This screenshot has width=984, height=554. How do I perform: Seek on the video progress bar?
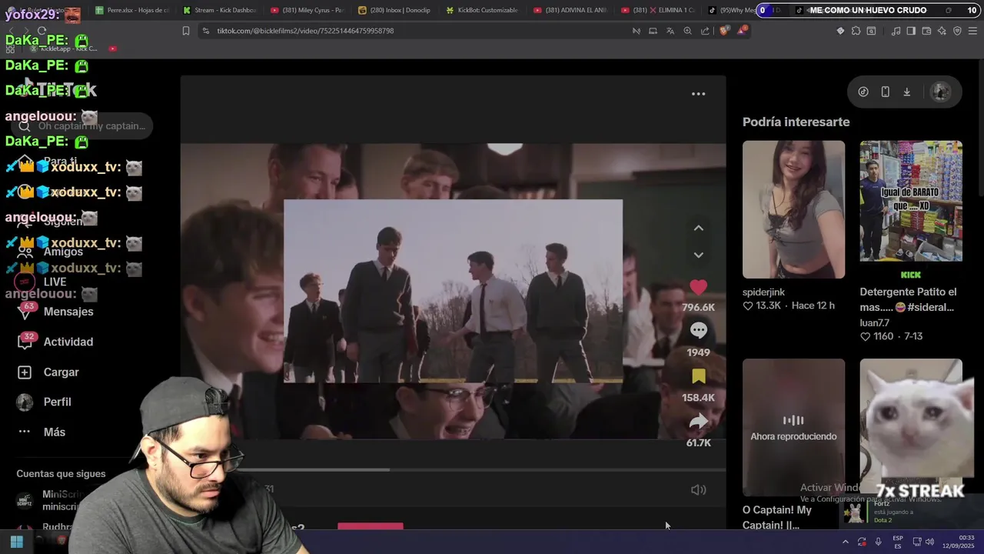point(453,469)
